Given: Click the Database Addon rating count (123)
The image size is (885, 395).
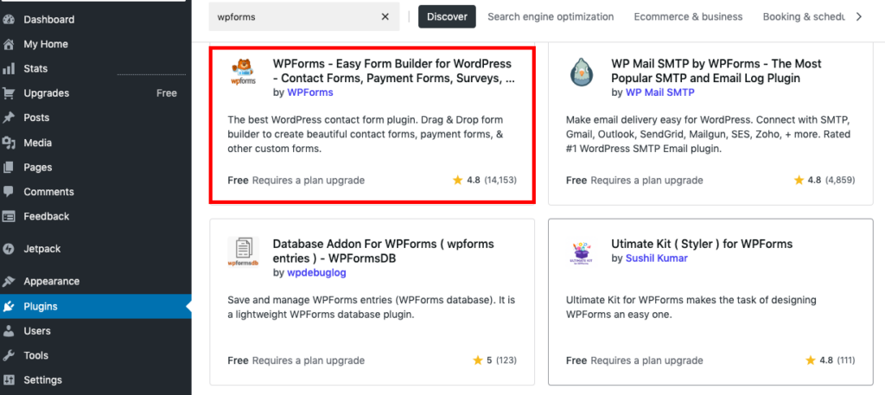Looking at the screenshot, I should pos(506,360).
